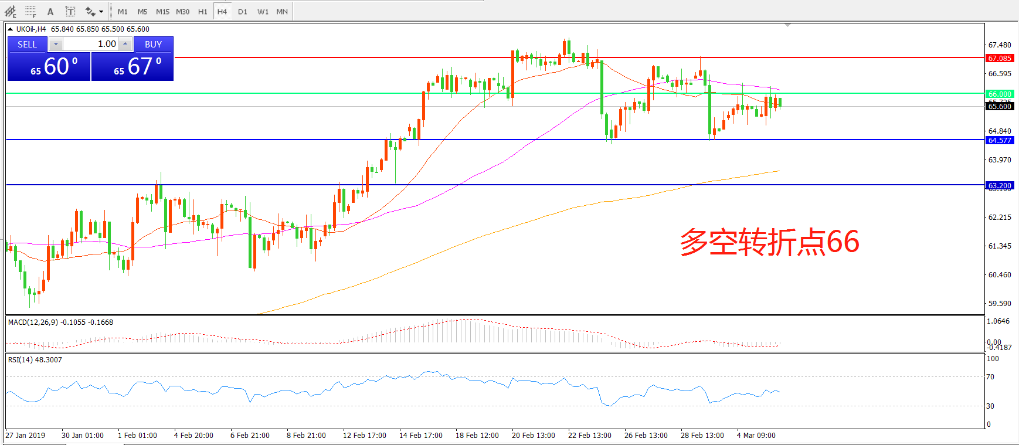Select the Equidistant Channel drawing tool
Viewport: 1019px width, 445px height.
pyautogui.click(x=11, y=11)
